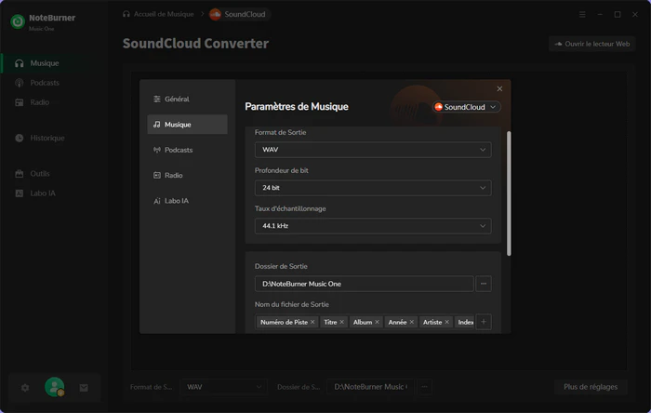Expand the Format de Sortie WAV dropdown
651x413 pixels.
[x=373, y=150]
